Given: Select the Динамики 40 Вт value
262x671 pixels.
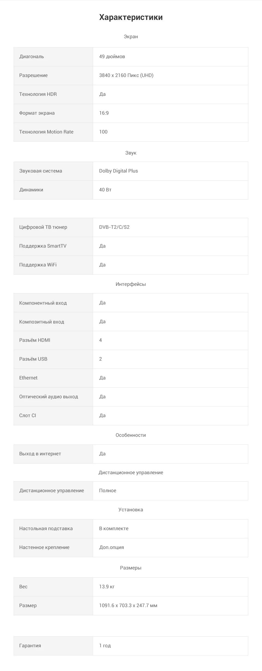Looking at the screenshot, I should point(105,190).
